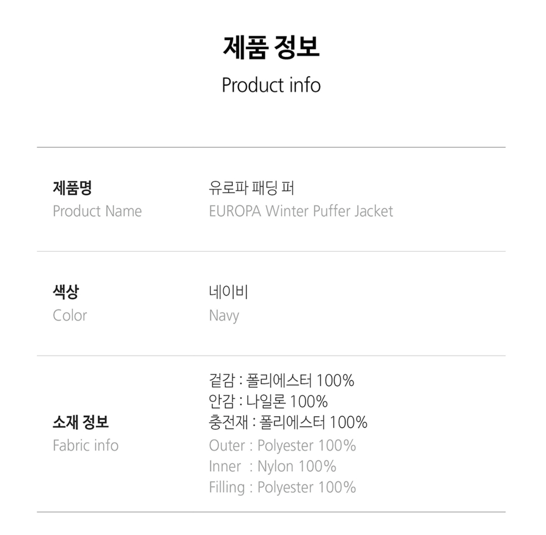Click the Product Name English label
The width and height of the screenshot is (546, 535).
(x=97, y=211)
